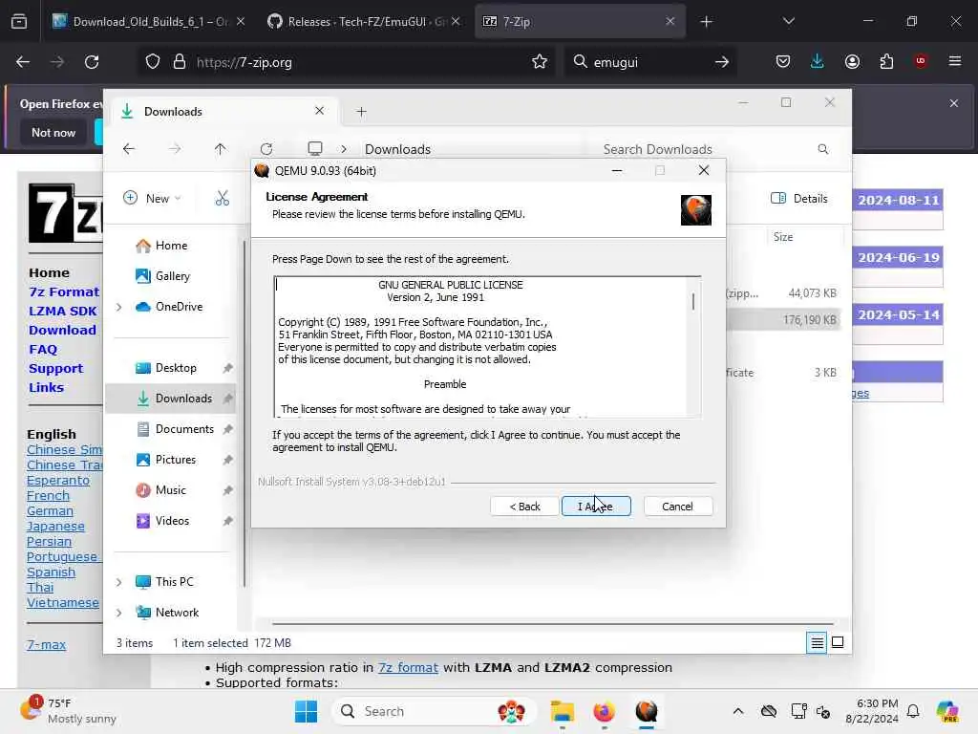Click the search go arrow next to emugui
The image size is (978, 734).
pos(722,62)
